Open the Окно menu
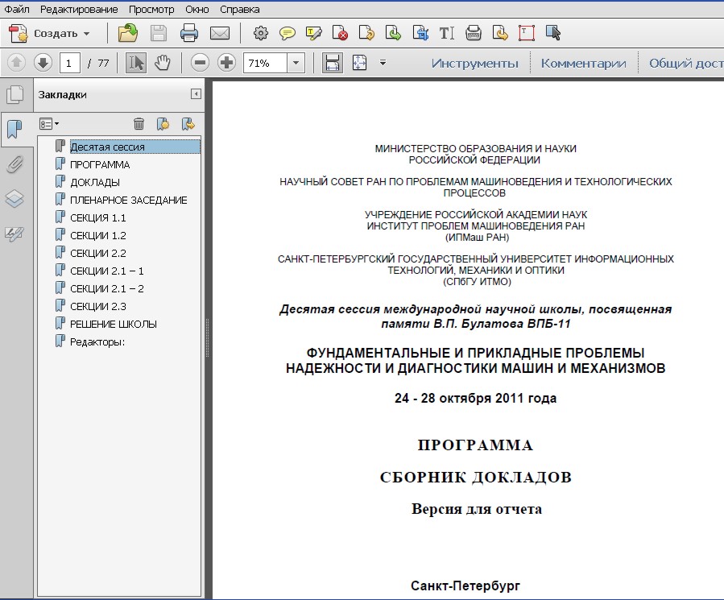 click(197, 9)
